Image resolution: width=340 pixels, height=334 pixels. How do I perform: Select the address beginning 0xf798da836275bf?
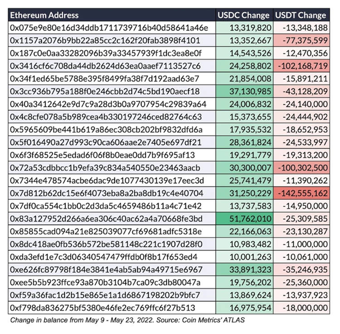105,308
